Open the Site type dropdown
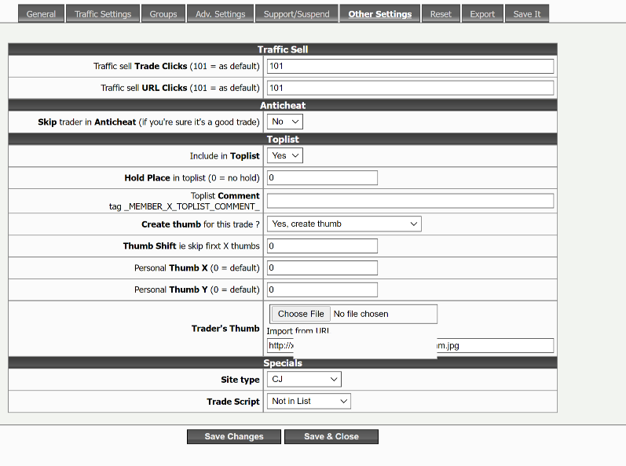 click(x=304, y=379)
